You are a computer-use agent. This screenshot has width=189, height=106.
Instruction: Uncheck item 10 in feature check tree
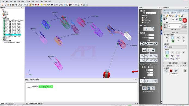tap(4, 33)
